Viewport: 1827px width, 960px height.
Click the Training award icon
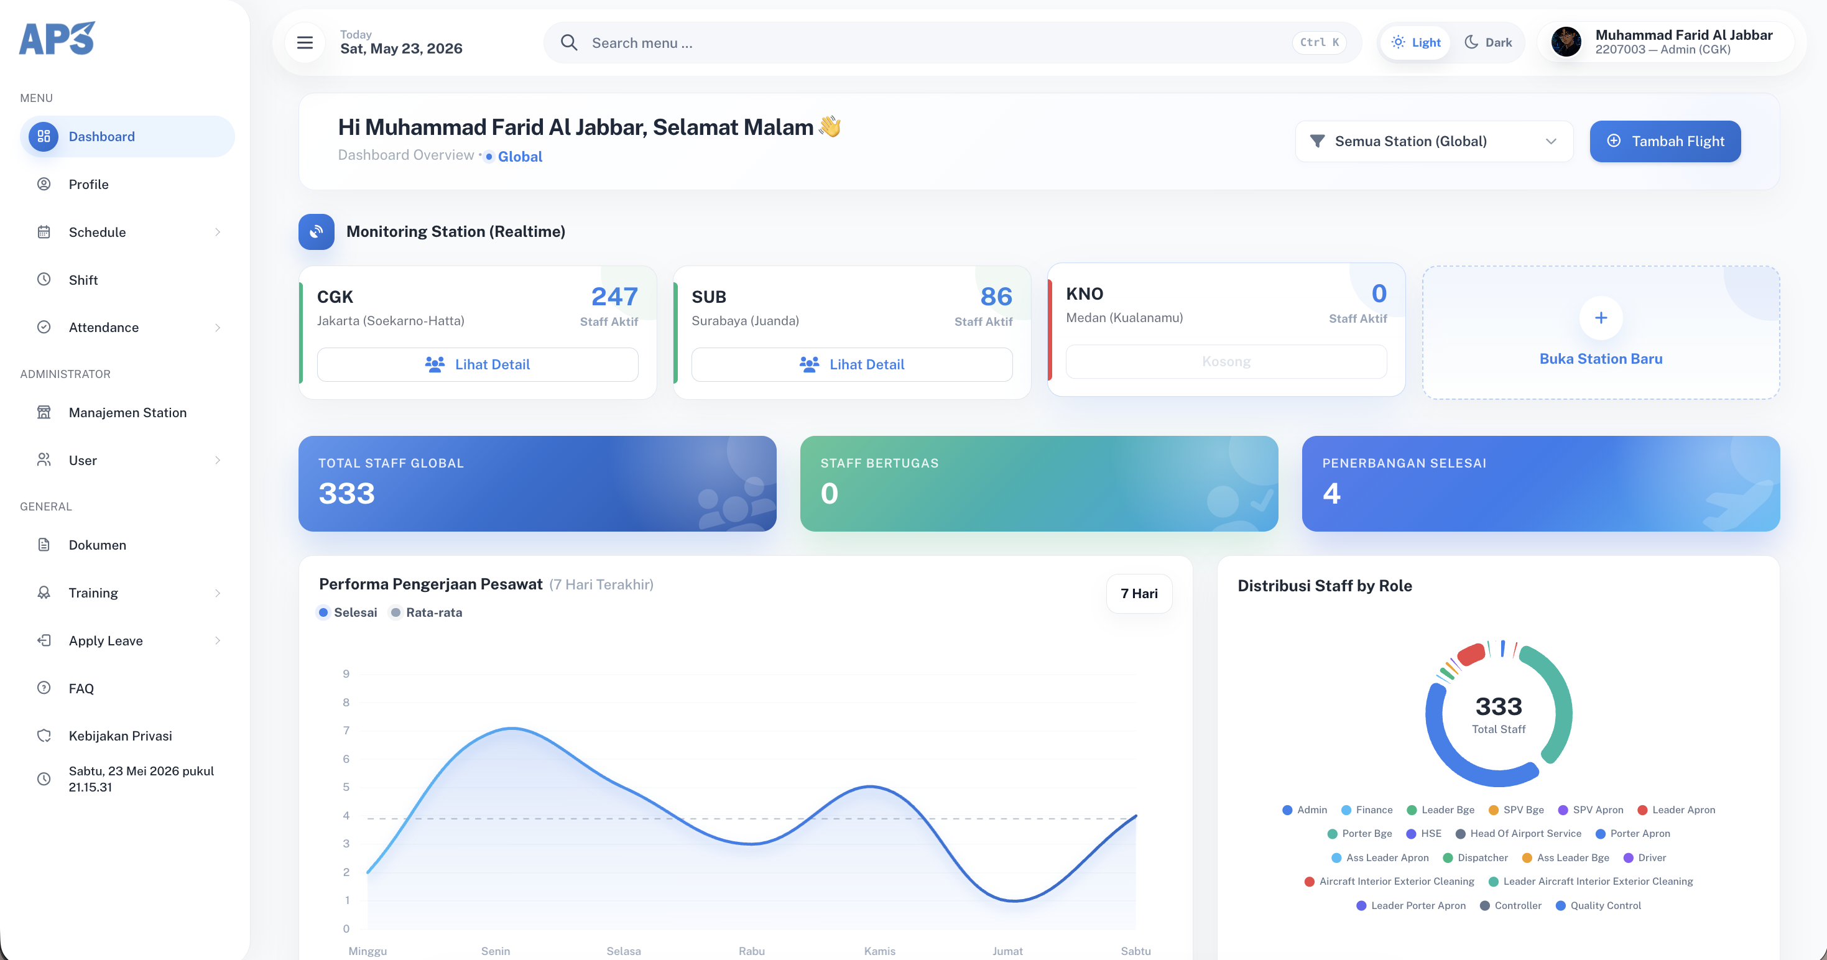[x=44, y=593]
